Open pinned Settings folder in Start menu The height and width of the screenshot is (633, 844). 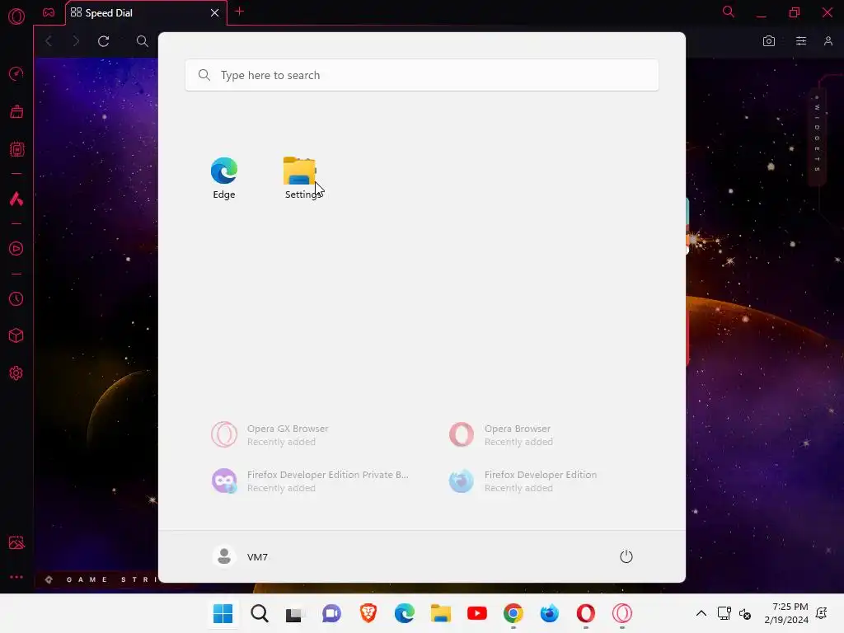tap(300, 178)
